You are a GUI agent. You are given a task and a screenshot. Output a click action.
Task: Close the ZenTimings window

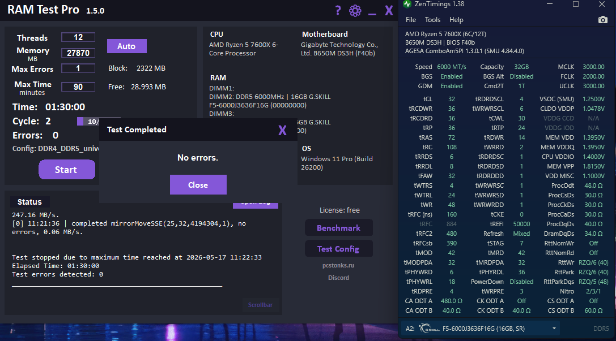(x=601, y=4)
